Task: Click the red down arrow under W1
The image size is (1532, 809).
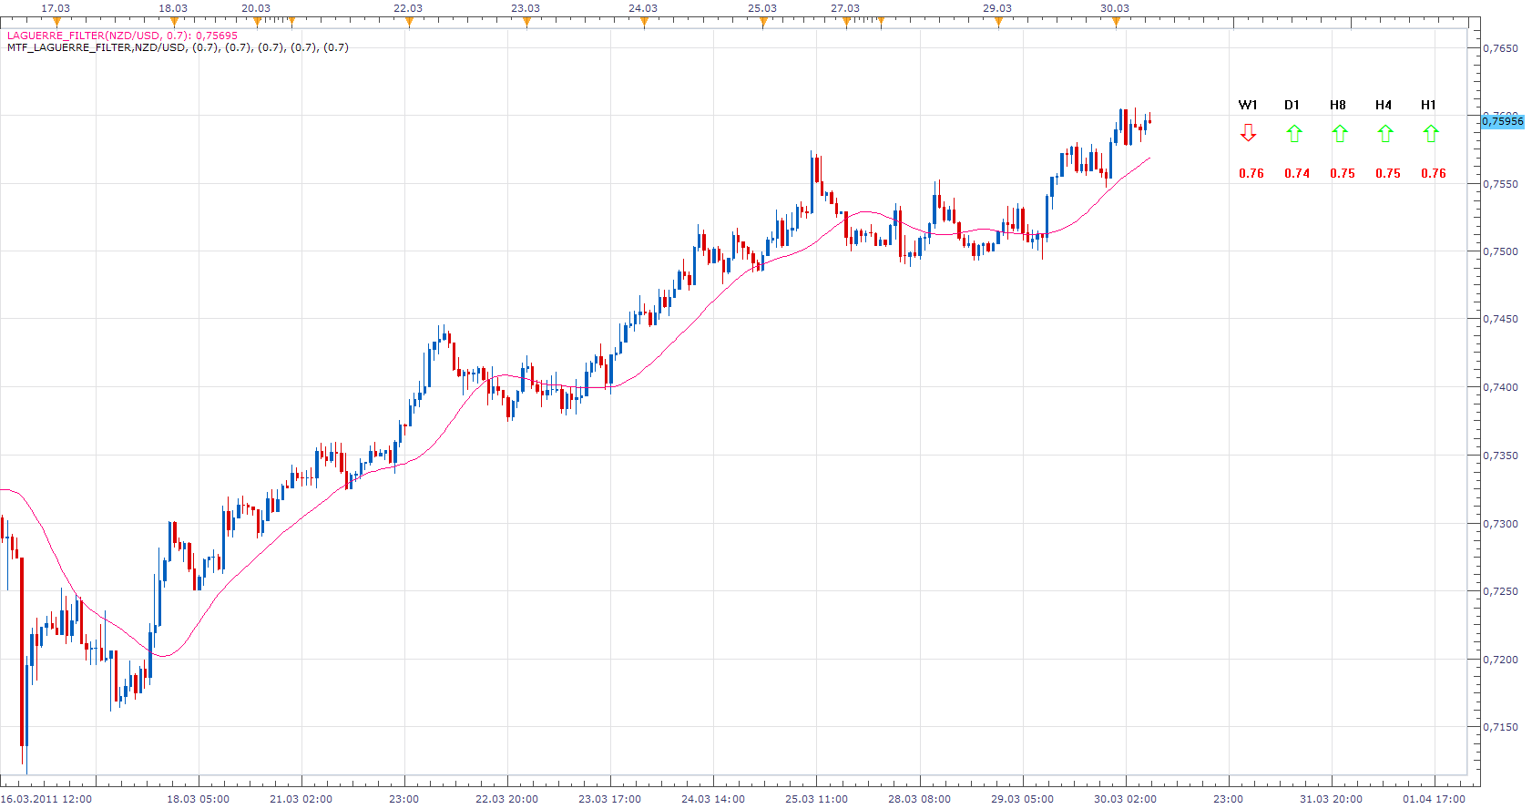Action: tap(1248, 133)
